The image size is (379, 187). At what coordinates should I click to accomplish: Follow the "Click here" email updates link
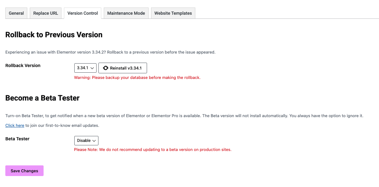[15, 126]
